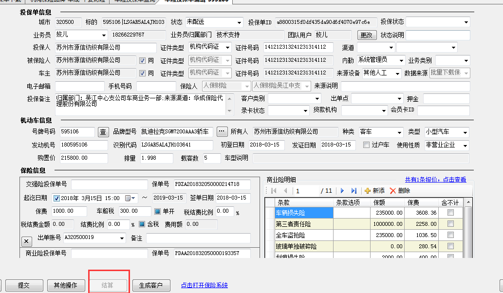Click the 生成客户 button
Screen dimensions: 503x293
[x=151, y=285]
